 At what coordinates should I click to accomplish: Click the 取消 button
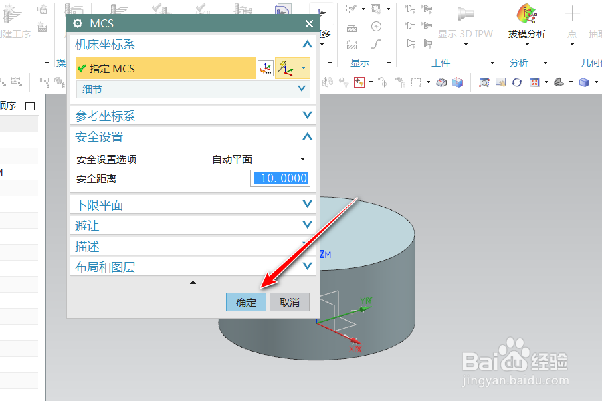point(290,302)
